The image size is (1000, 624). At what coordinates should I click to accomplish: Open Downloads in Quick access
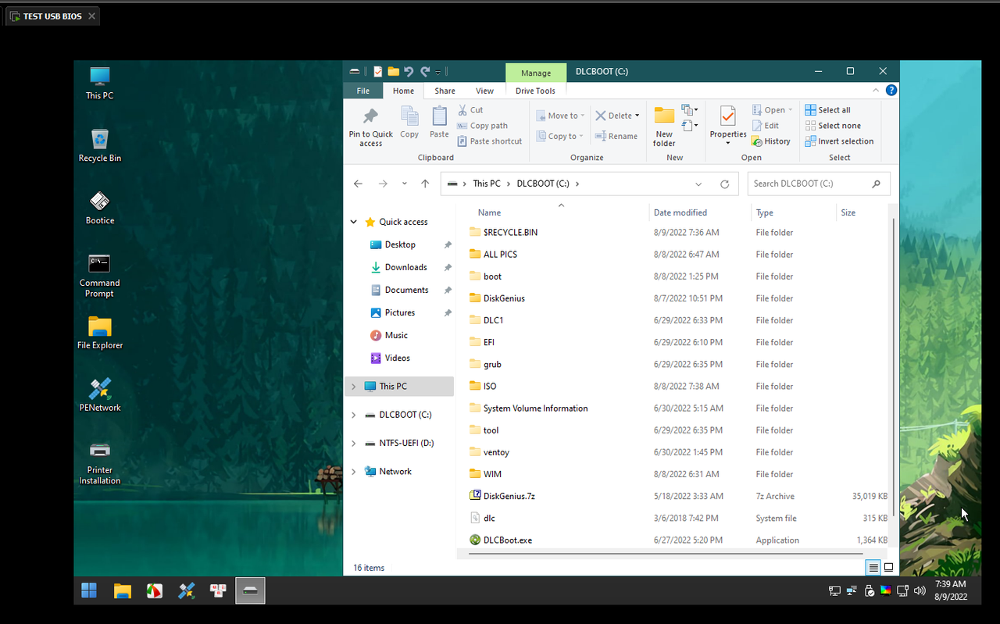[405, 267]
